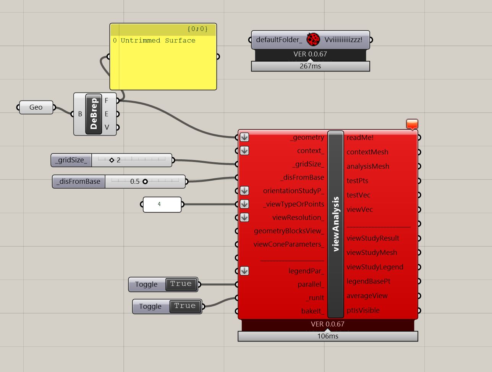Click the arrow icon beside orientationStudyP_ input
This screenshot has width=492, height=372.
(244, 191)
